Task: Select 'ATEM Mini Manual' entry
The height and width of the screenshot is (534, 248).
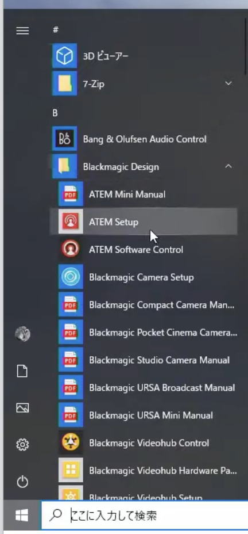Action: (127, 194)
